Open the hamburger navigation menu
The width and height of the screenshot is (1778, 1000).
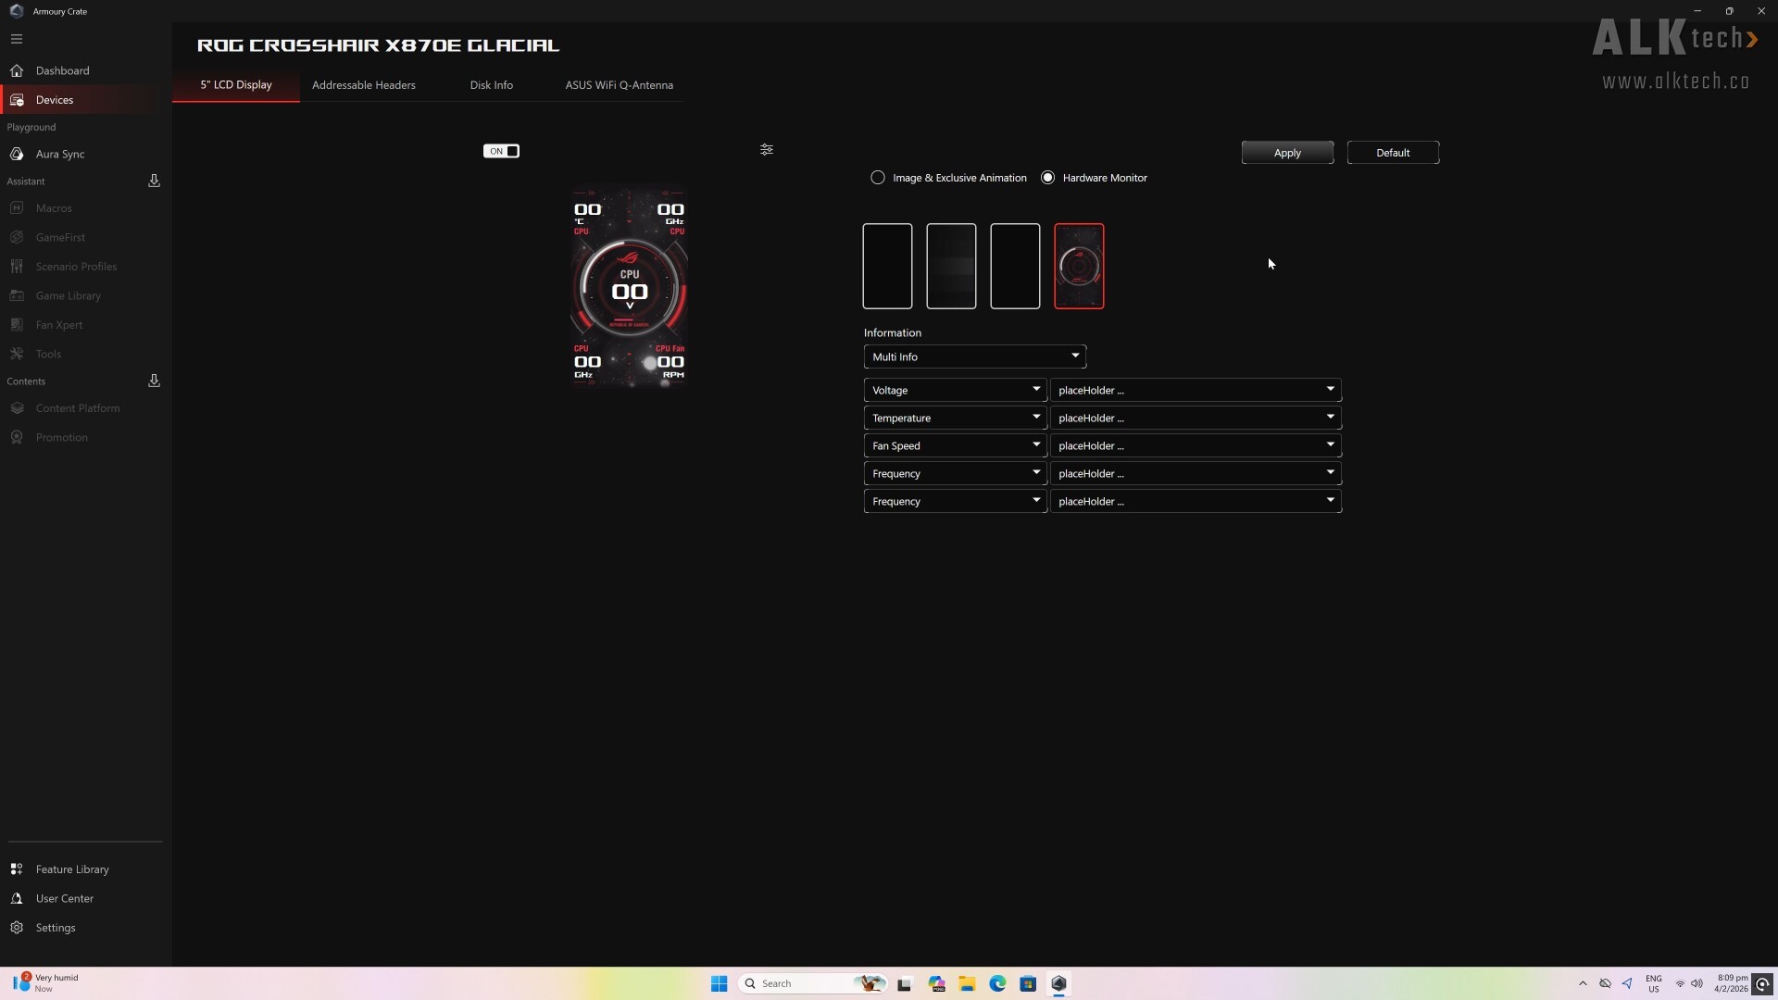(17, 39)
